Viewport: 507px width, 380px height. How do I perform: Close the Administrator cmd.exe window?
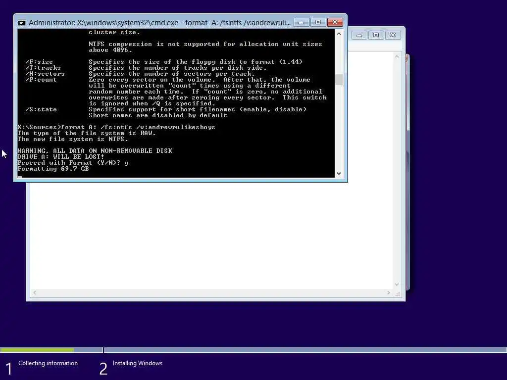pos(335,22)
